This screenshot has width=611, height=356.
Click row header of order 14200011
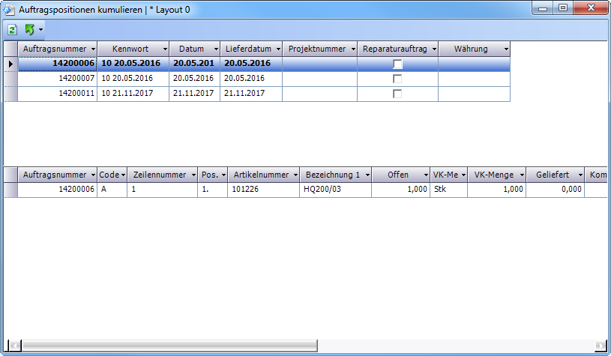[10, 94]
